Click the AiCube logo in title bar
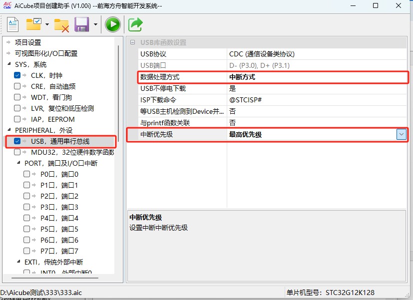The width and height of the screenshot is (413, 300). (x=7, y=5)
